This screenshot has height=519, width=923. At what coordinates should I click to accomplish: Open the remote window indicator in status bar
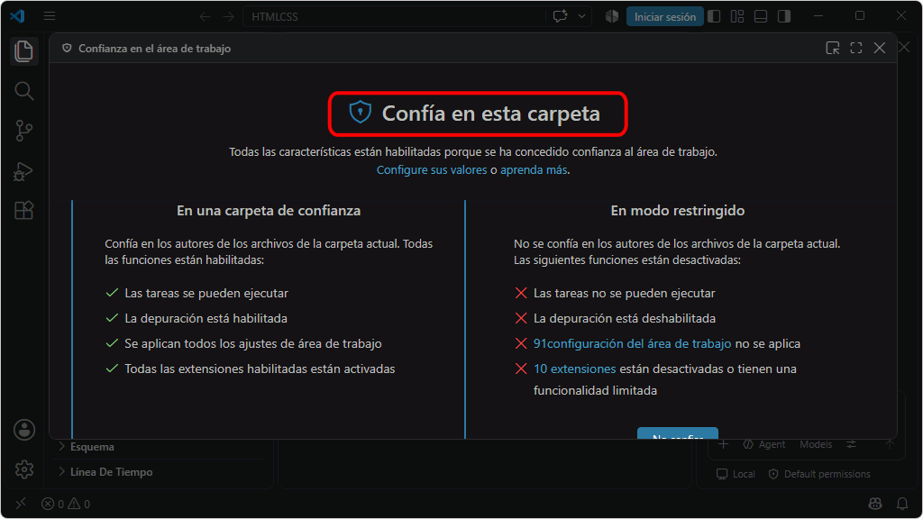pyautogui.click(x=22, y=504)
